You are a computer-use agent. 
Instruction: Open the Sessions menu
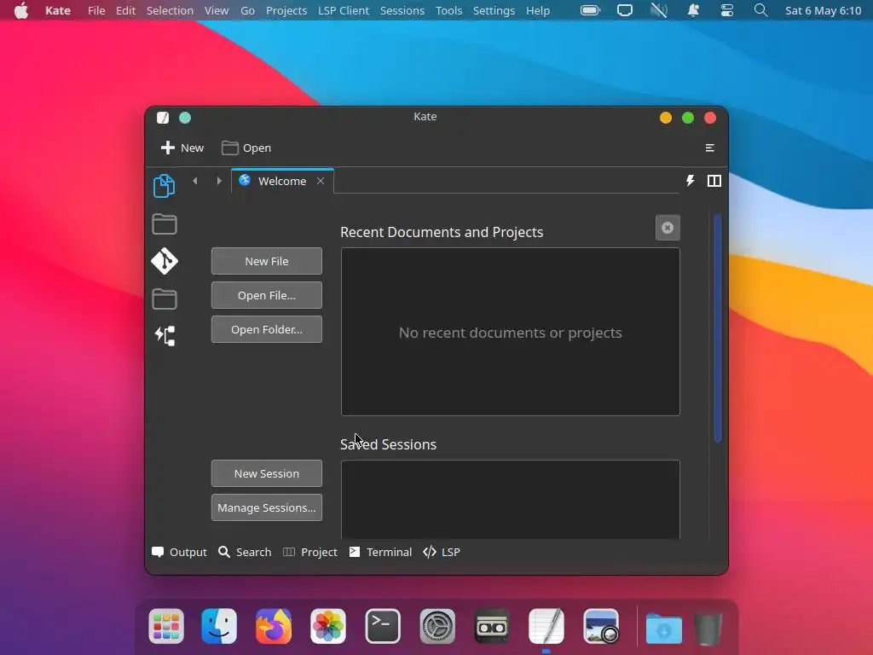pos(402,10)
